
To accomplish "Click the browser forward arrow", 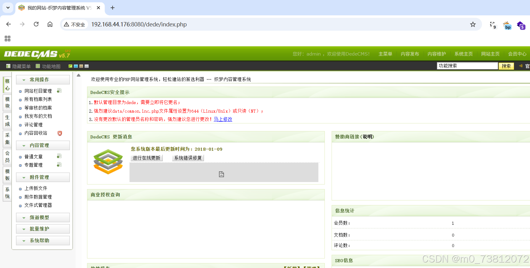I will click(22, 24).
